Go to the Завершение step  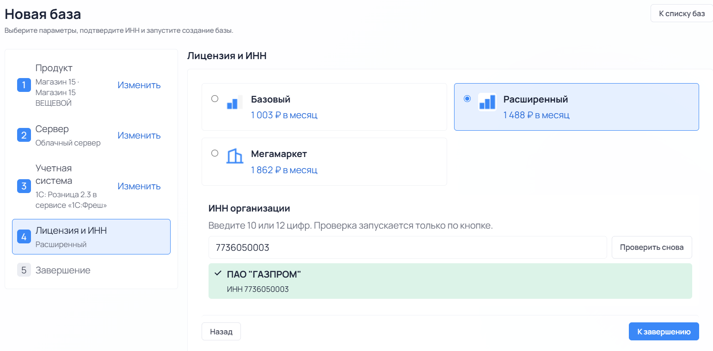coord(91,270)
